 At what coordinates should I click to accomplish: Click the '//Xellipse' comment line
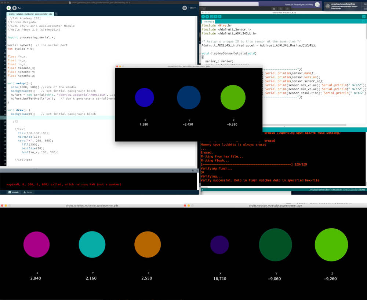(x=23, y=160)
